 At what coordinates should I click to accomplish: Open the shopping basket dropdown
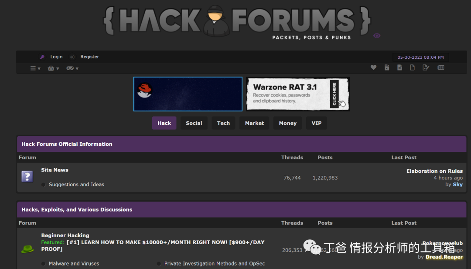tap(53, 68)
